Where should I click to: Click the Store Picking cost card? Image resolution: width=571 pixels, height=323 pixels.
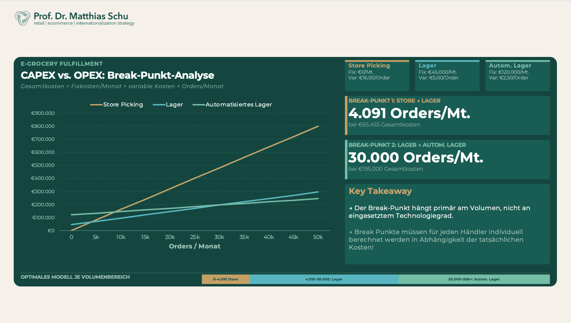377,76
